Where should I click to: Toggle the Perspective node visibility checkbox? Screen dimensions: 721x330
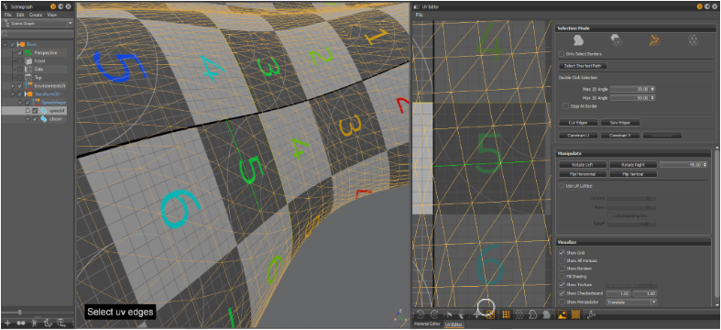(x=20, y=53)
